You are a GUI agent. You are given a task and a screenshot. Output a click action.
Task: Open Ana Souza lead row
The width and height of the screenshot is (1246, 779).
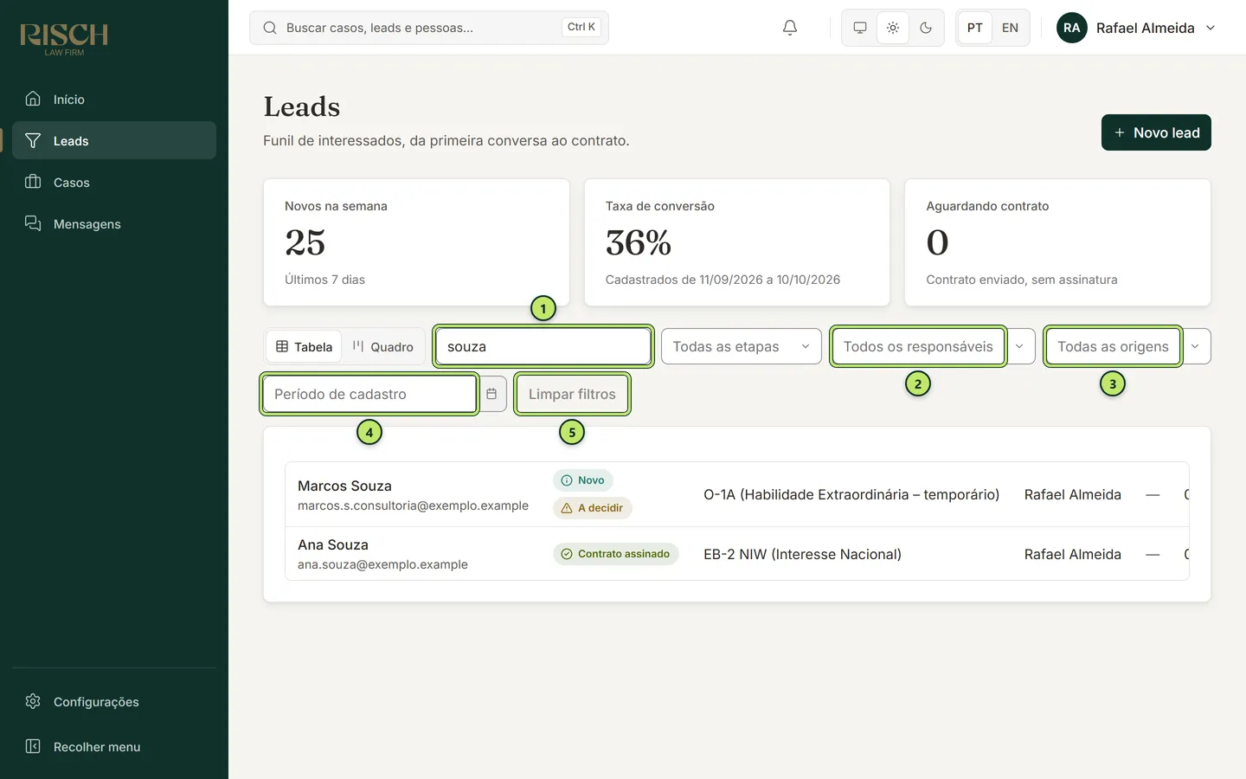(737, 554)
